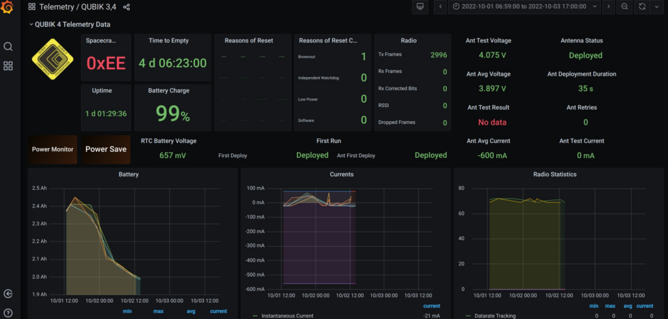Screen dimensions: 668x319
Task: Shift time range forward with right arrow
Action: (x=608, y=7)
